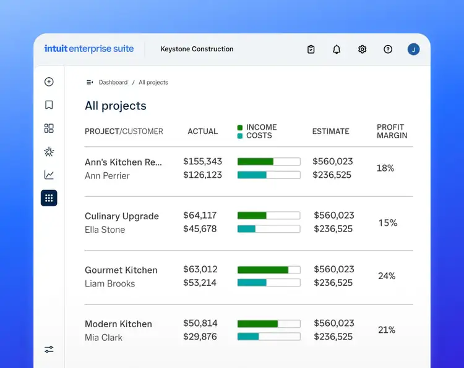464x368 pixels.
Task: Go to Dashboard breadcrumb link
Action: click(113, 82)
